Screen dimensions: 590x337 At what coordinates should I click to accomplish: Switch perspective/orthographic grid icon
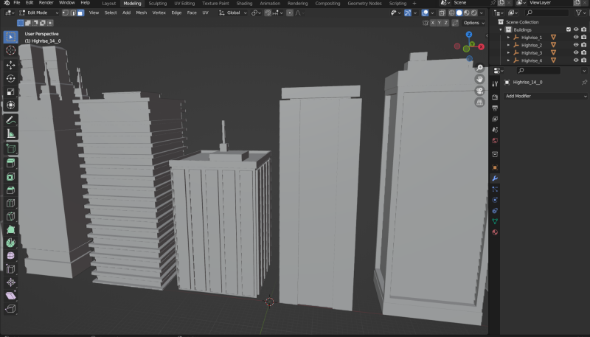click(x=479, y=103)
